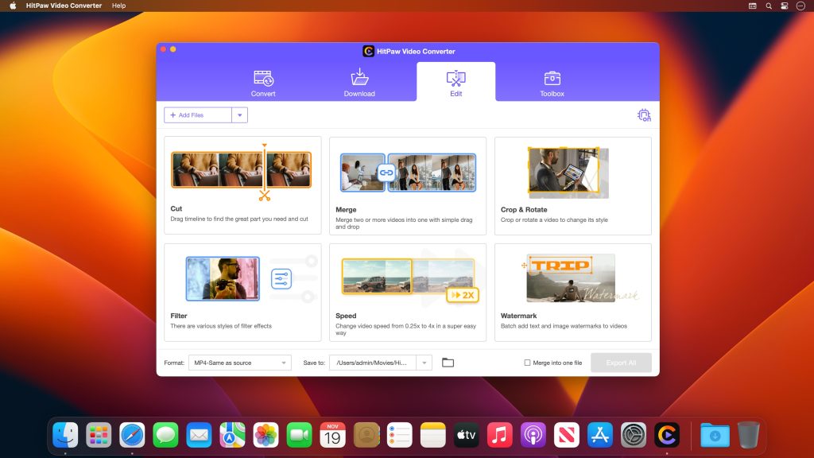The height and width of the screenshot is (458, 814).
Task: Open Launchpad from the Dock
Action: 99,435
